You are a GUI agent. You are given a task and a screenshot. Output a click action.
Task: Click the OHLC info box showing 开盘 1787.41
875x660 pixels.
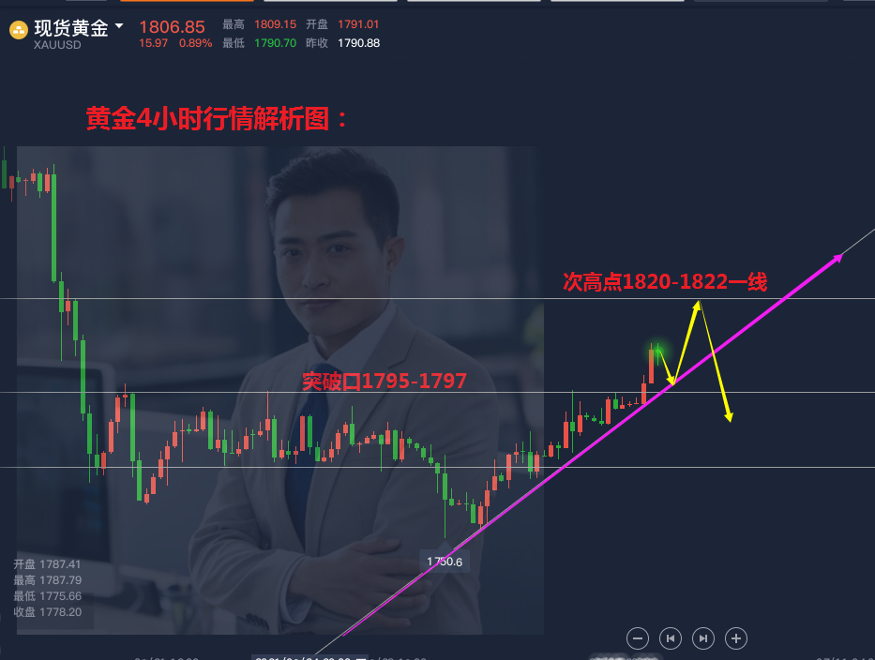click(48, 588)
